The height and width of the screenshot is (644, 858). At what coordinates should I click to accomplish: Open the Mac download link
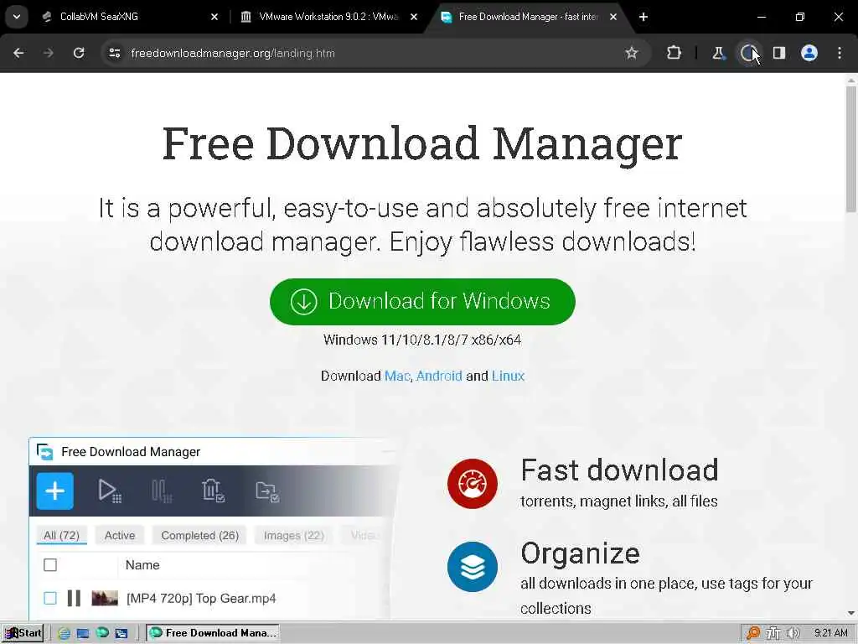tap(397, 377)
